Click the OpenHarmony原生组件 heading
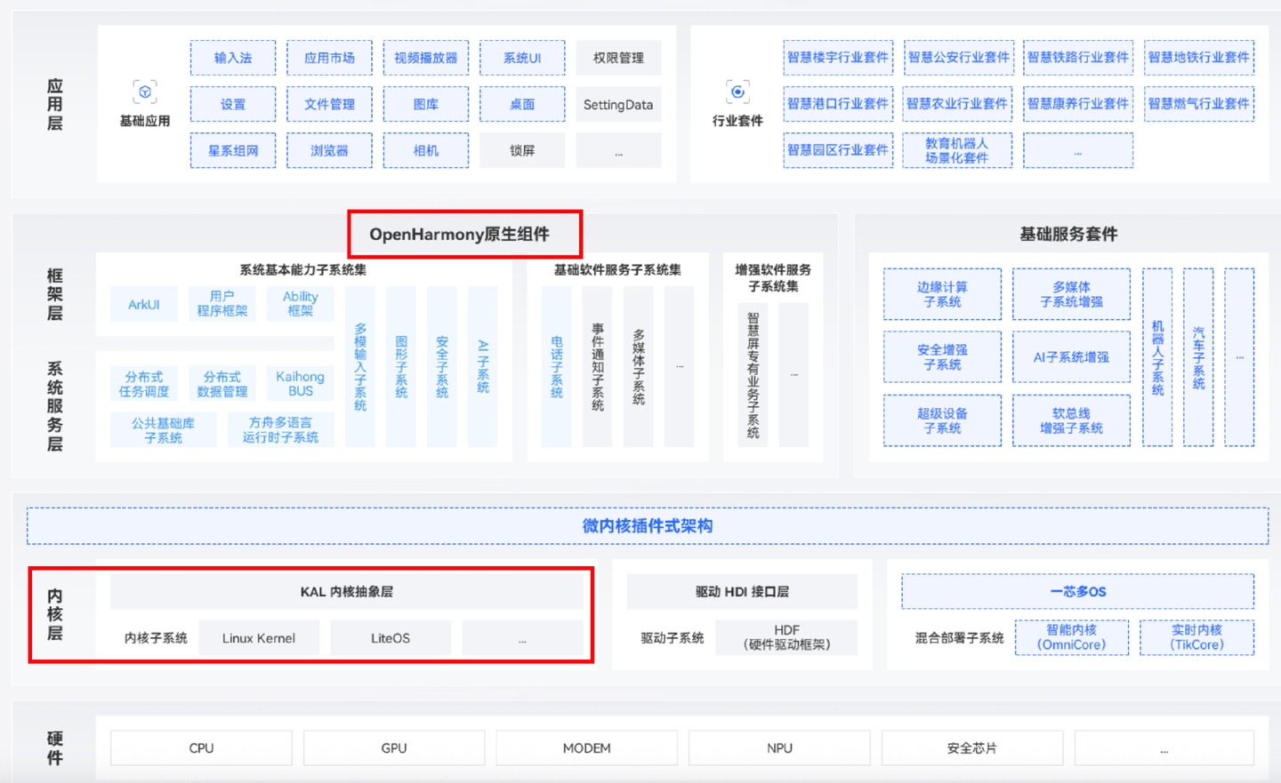The width and height of the screenshot is (1281, 783). (x=459, y=235)
